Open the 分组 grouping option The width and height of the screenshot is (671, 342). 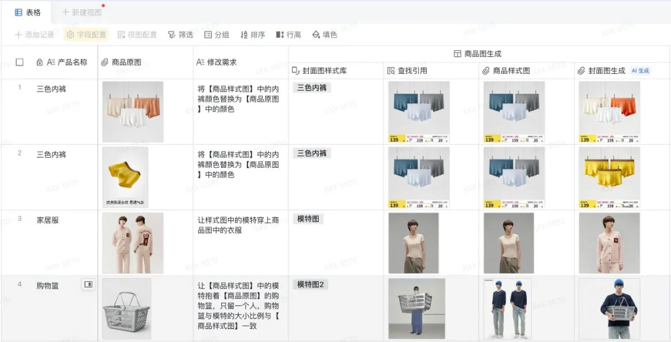click(x=217, y=35)
